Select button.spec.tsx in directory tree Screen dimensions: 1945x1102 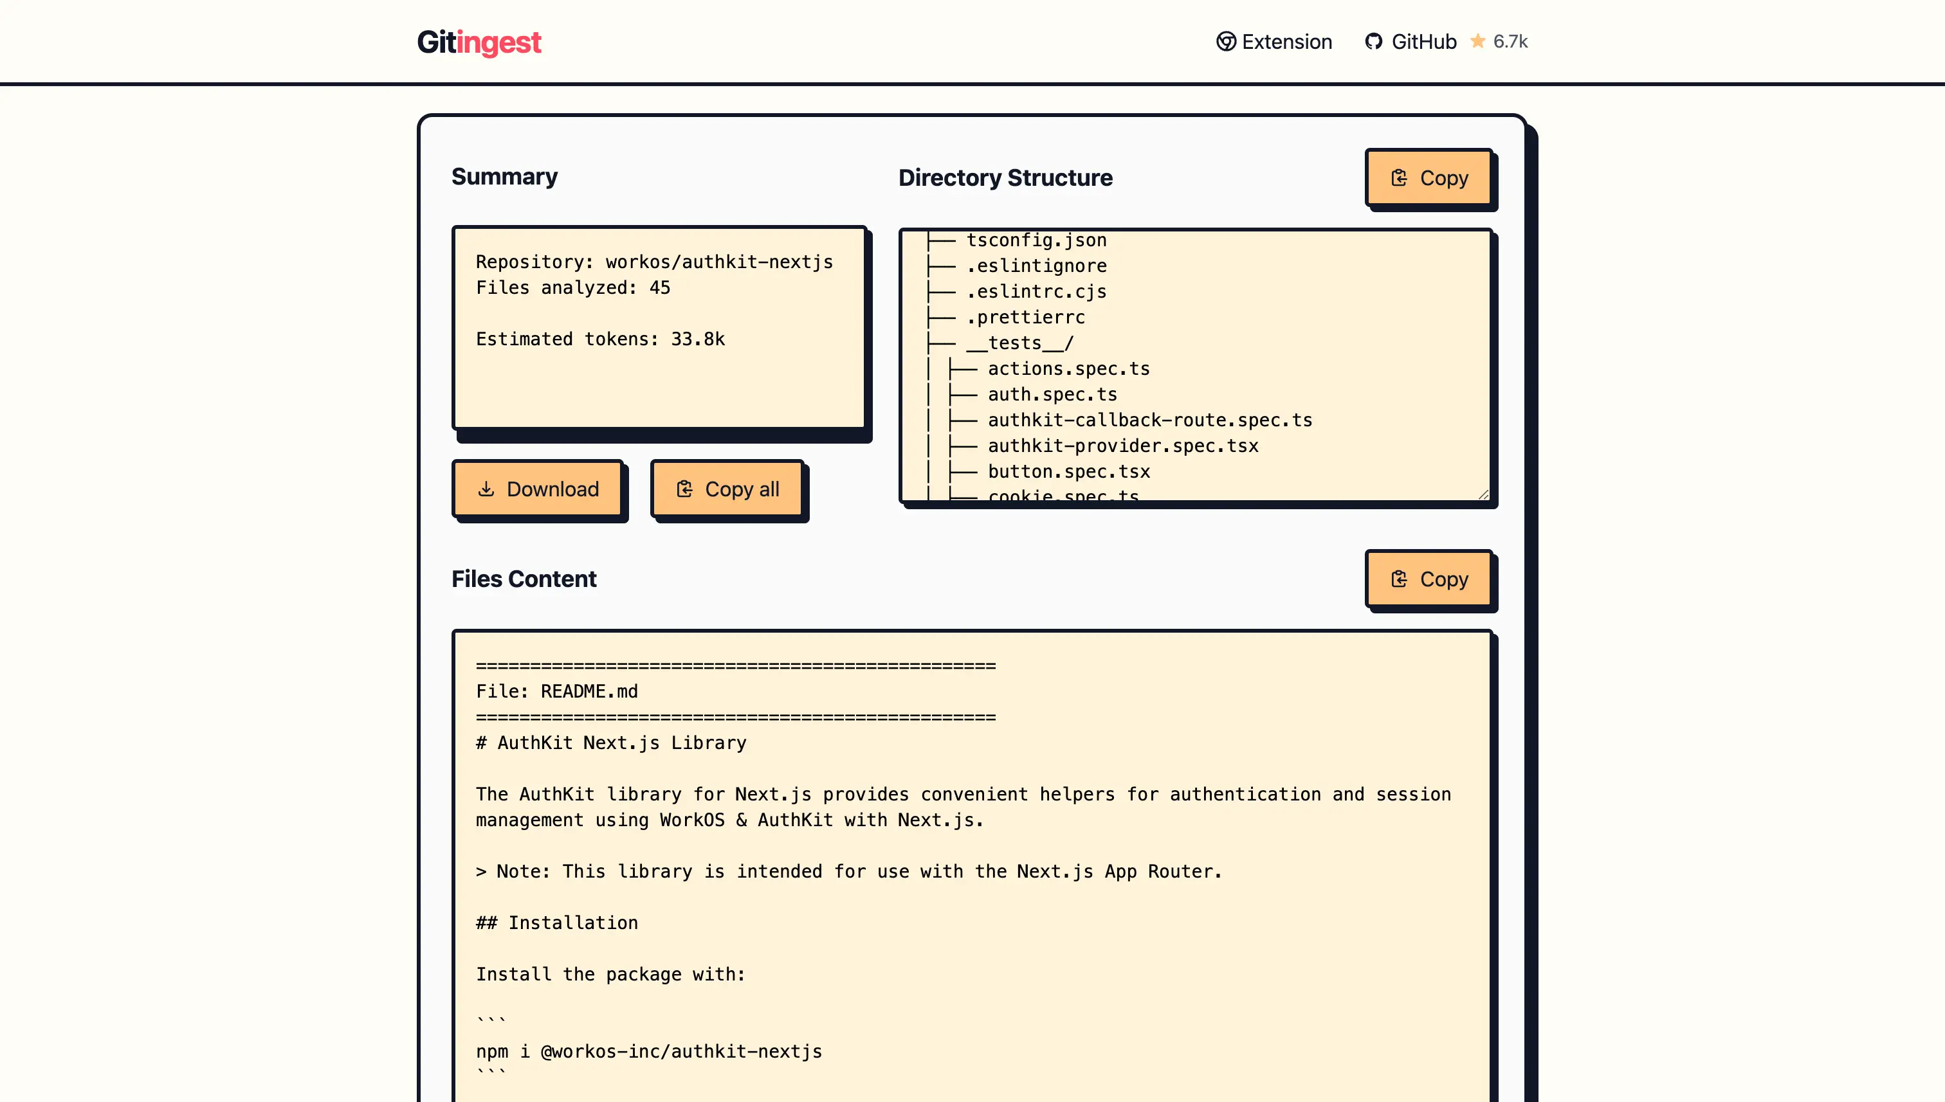(1069, 473)
